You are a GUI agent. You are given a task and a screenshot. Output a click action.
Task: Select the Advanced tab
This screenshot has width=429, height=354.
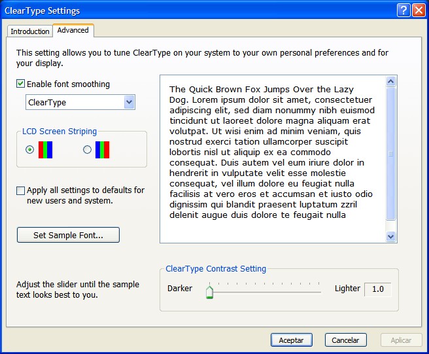coord(73,30)
